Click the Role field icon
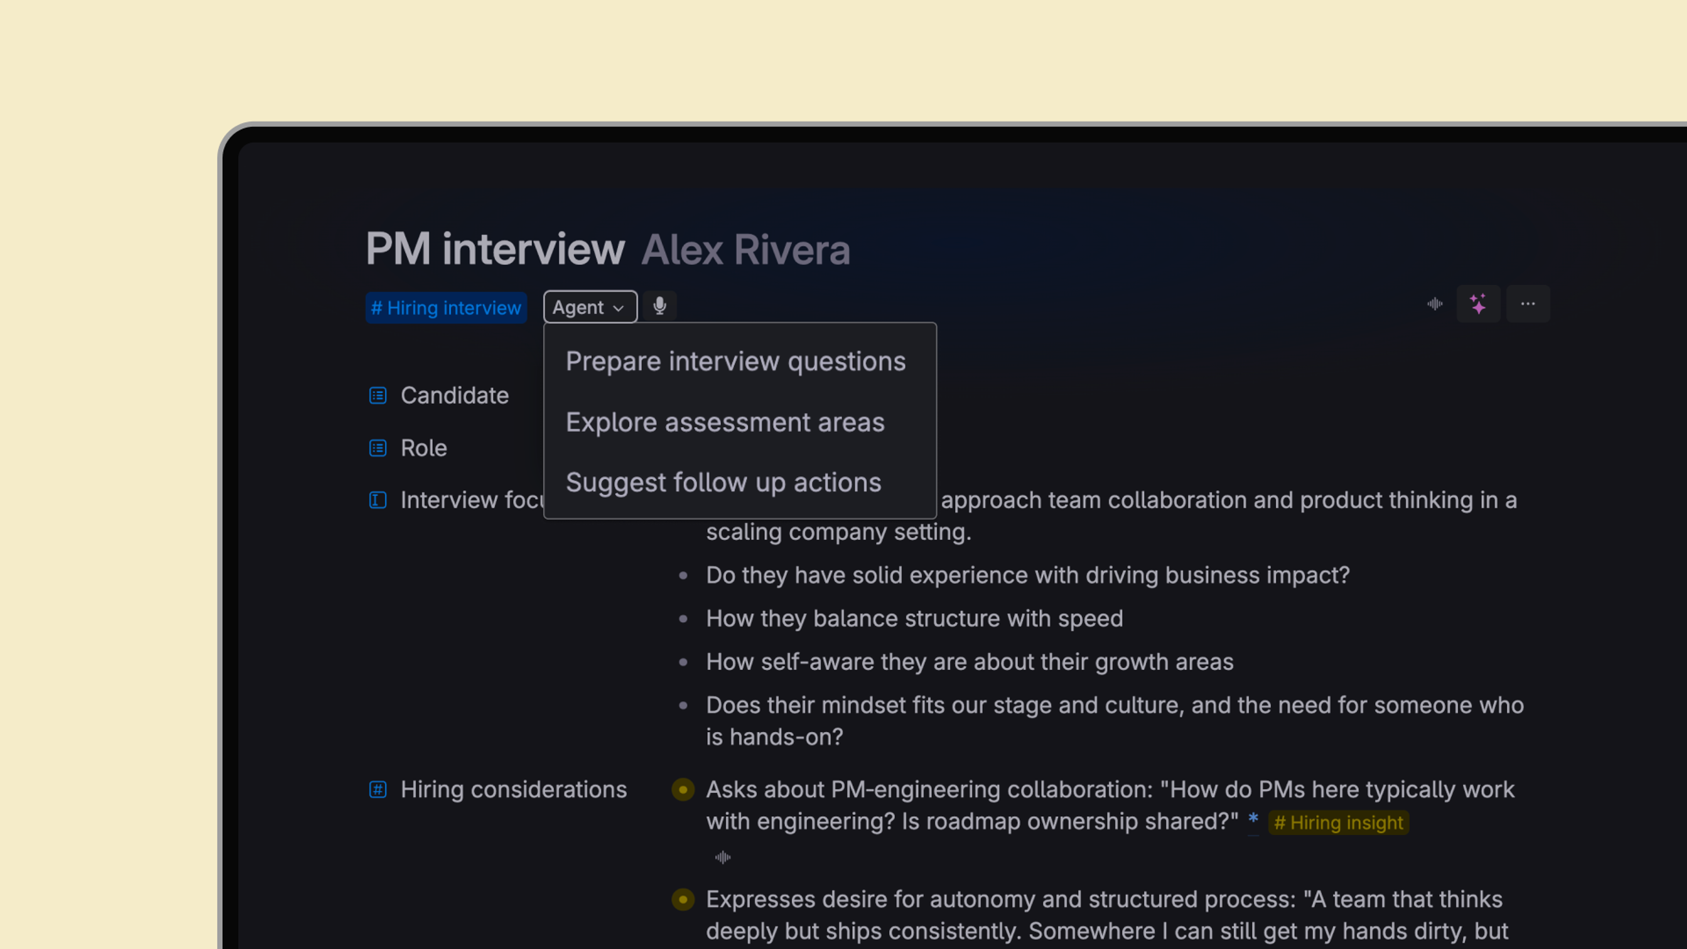This screenshot has width=1687, height=949. [378, 448]
